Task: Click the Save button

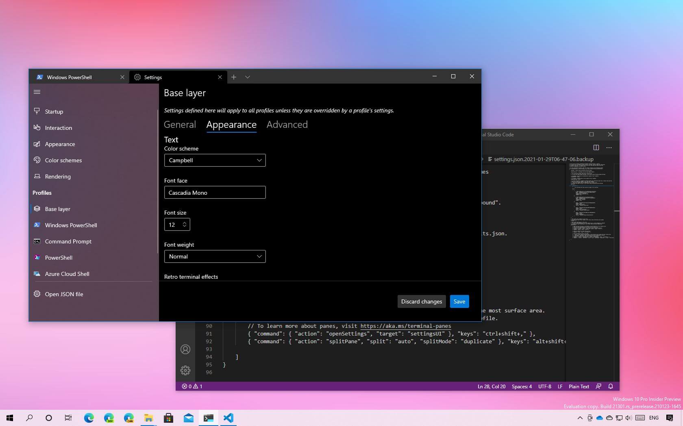Action: pos(459,301)
